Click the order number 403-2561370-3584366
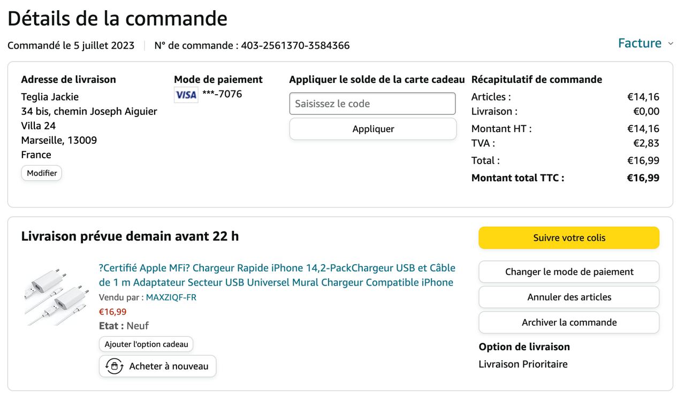The image size is (685, 393). [295, 45]
